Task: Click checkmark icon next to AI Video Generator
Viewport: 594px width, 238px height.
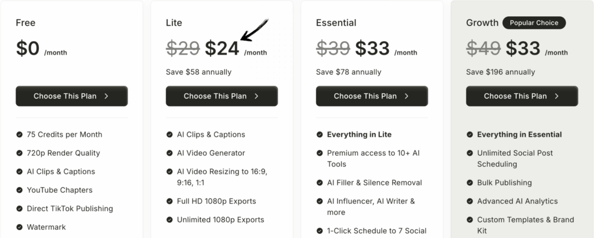Action: pos(169,153)
